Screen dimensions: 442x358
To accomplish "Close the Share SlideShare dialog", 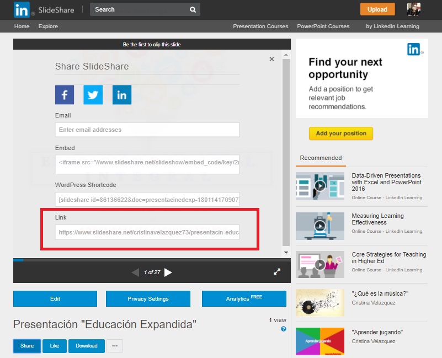I will point(271,59).
